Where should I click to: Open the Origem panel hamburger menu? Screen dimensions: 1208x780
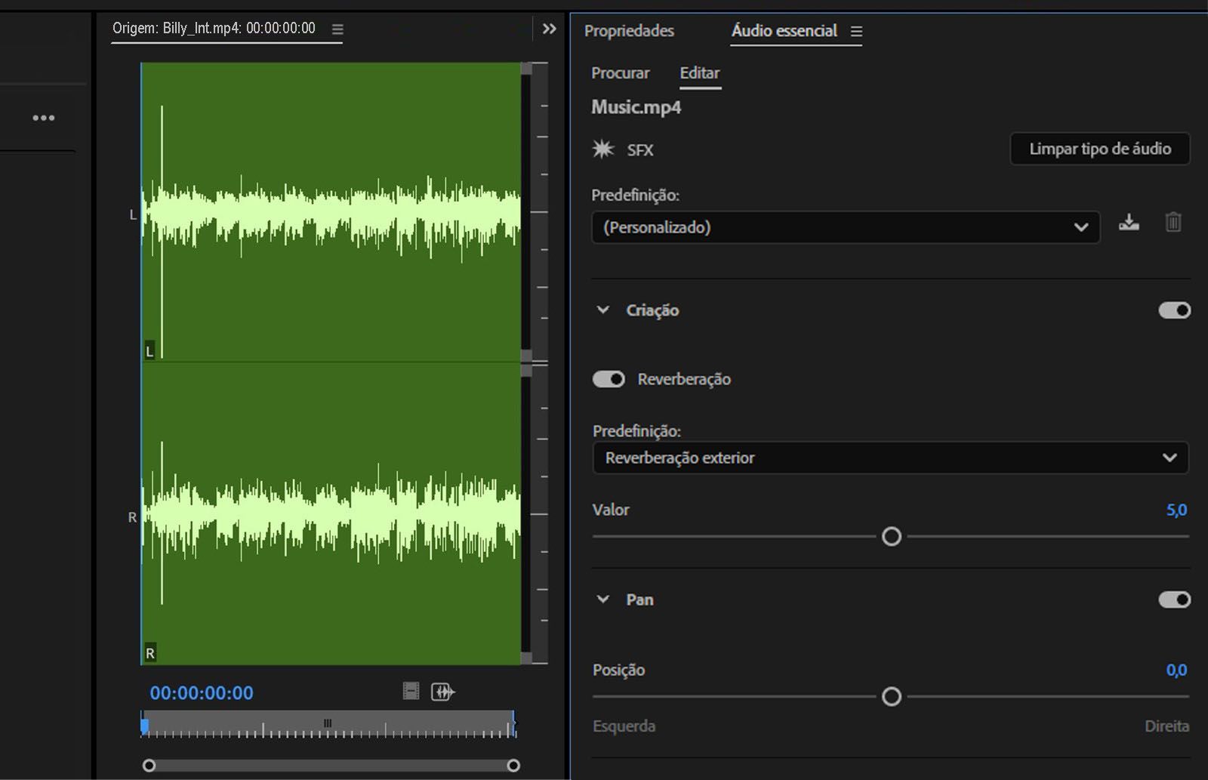click(337, 29)
